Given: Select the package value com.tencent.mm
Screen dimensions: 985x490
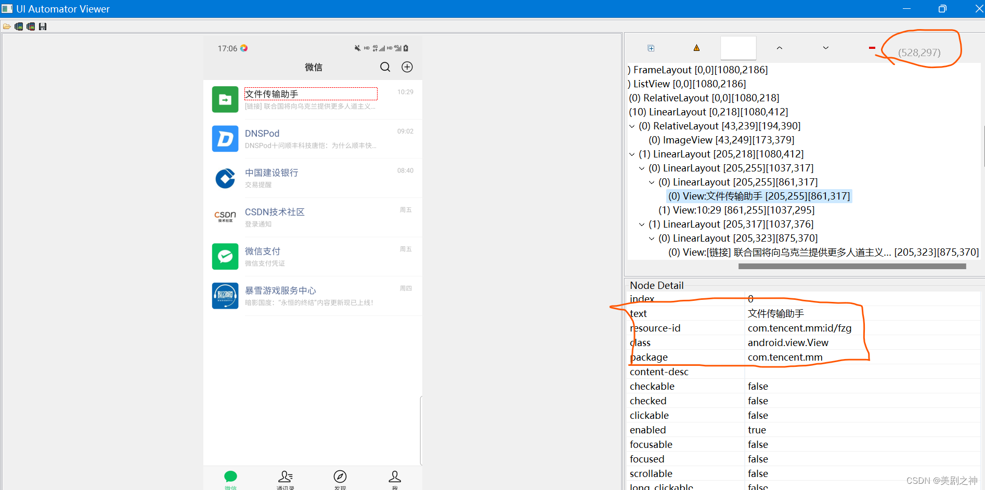Looking at the screenshot, I should point(785,357).
